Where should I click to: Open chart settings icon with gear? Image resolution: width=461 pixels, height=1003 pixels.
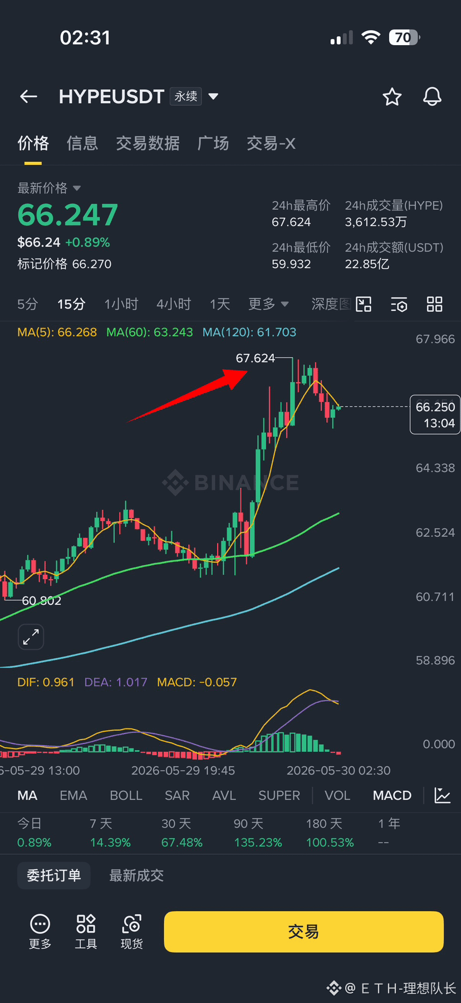pos(399,305)
